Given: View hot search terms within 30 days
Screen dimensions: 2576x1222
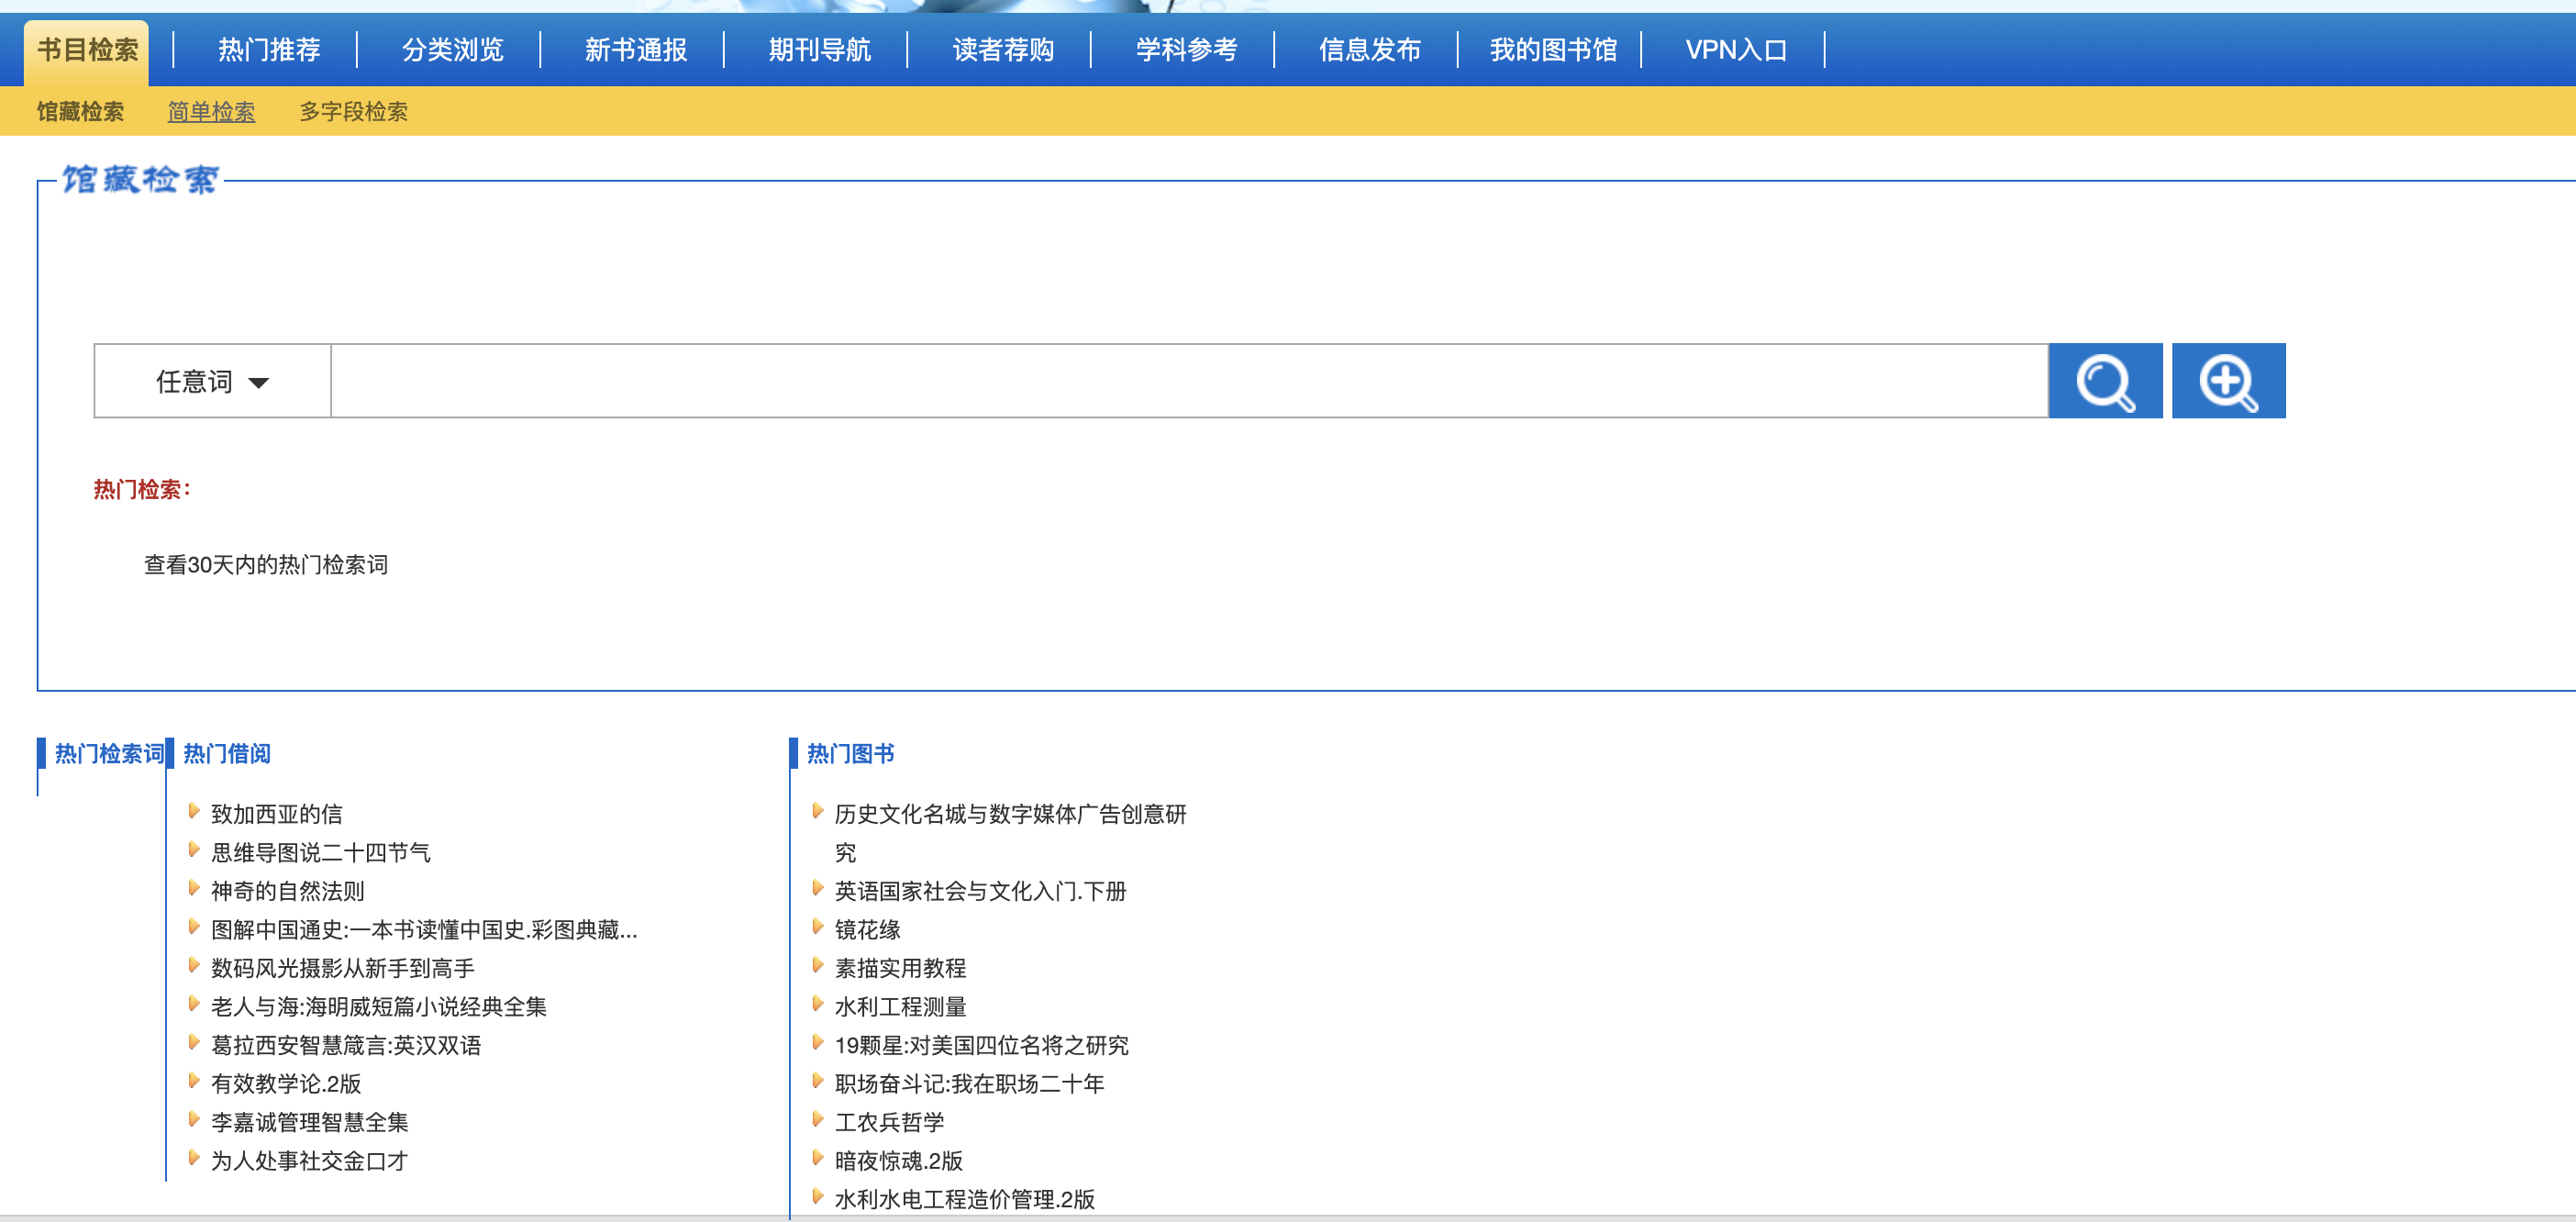Looking at the screenshot, I should click(x=266, y=565).
